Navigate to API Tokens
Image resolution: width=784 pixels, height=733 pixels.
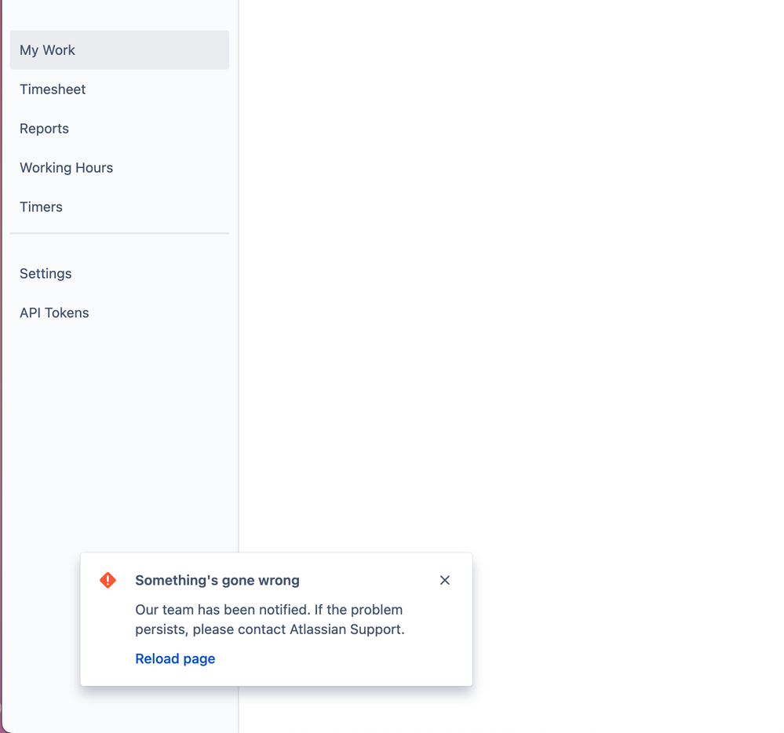click(x=54, y=313)
